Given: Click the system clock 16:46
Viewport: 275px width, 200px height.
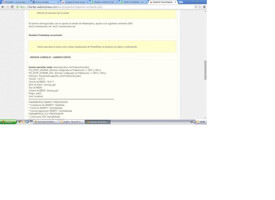Looking at the screenshot, I should coord(202,122).
